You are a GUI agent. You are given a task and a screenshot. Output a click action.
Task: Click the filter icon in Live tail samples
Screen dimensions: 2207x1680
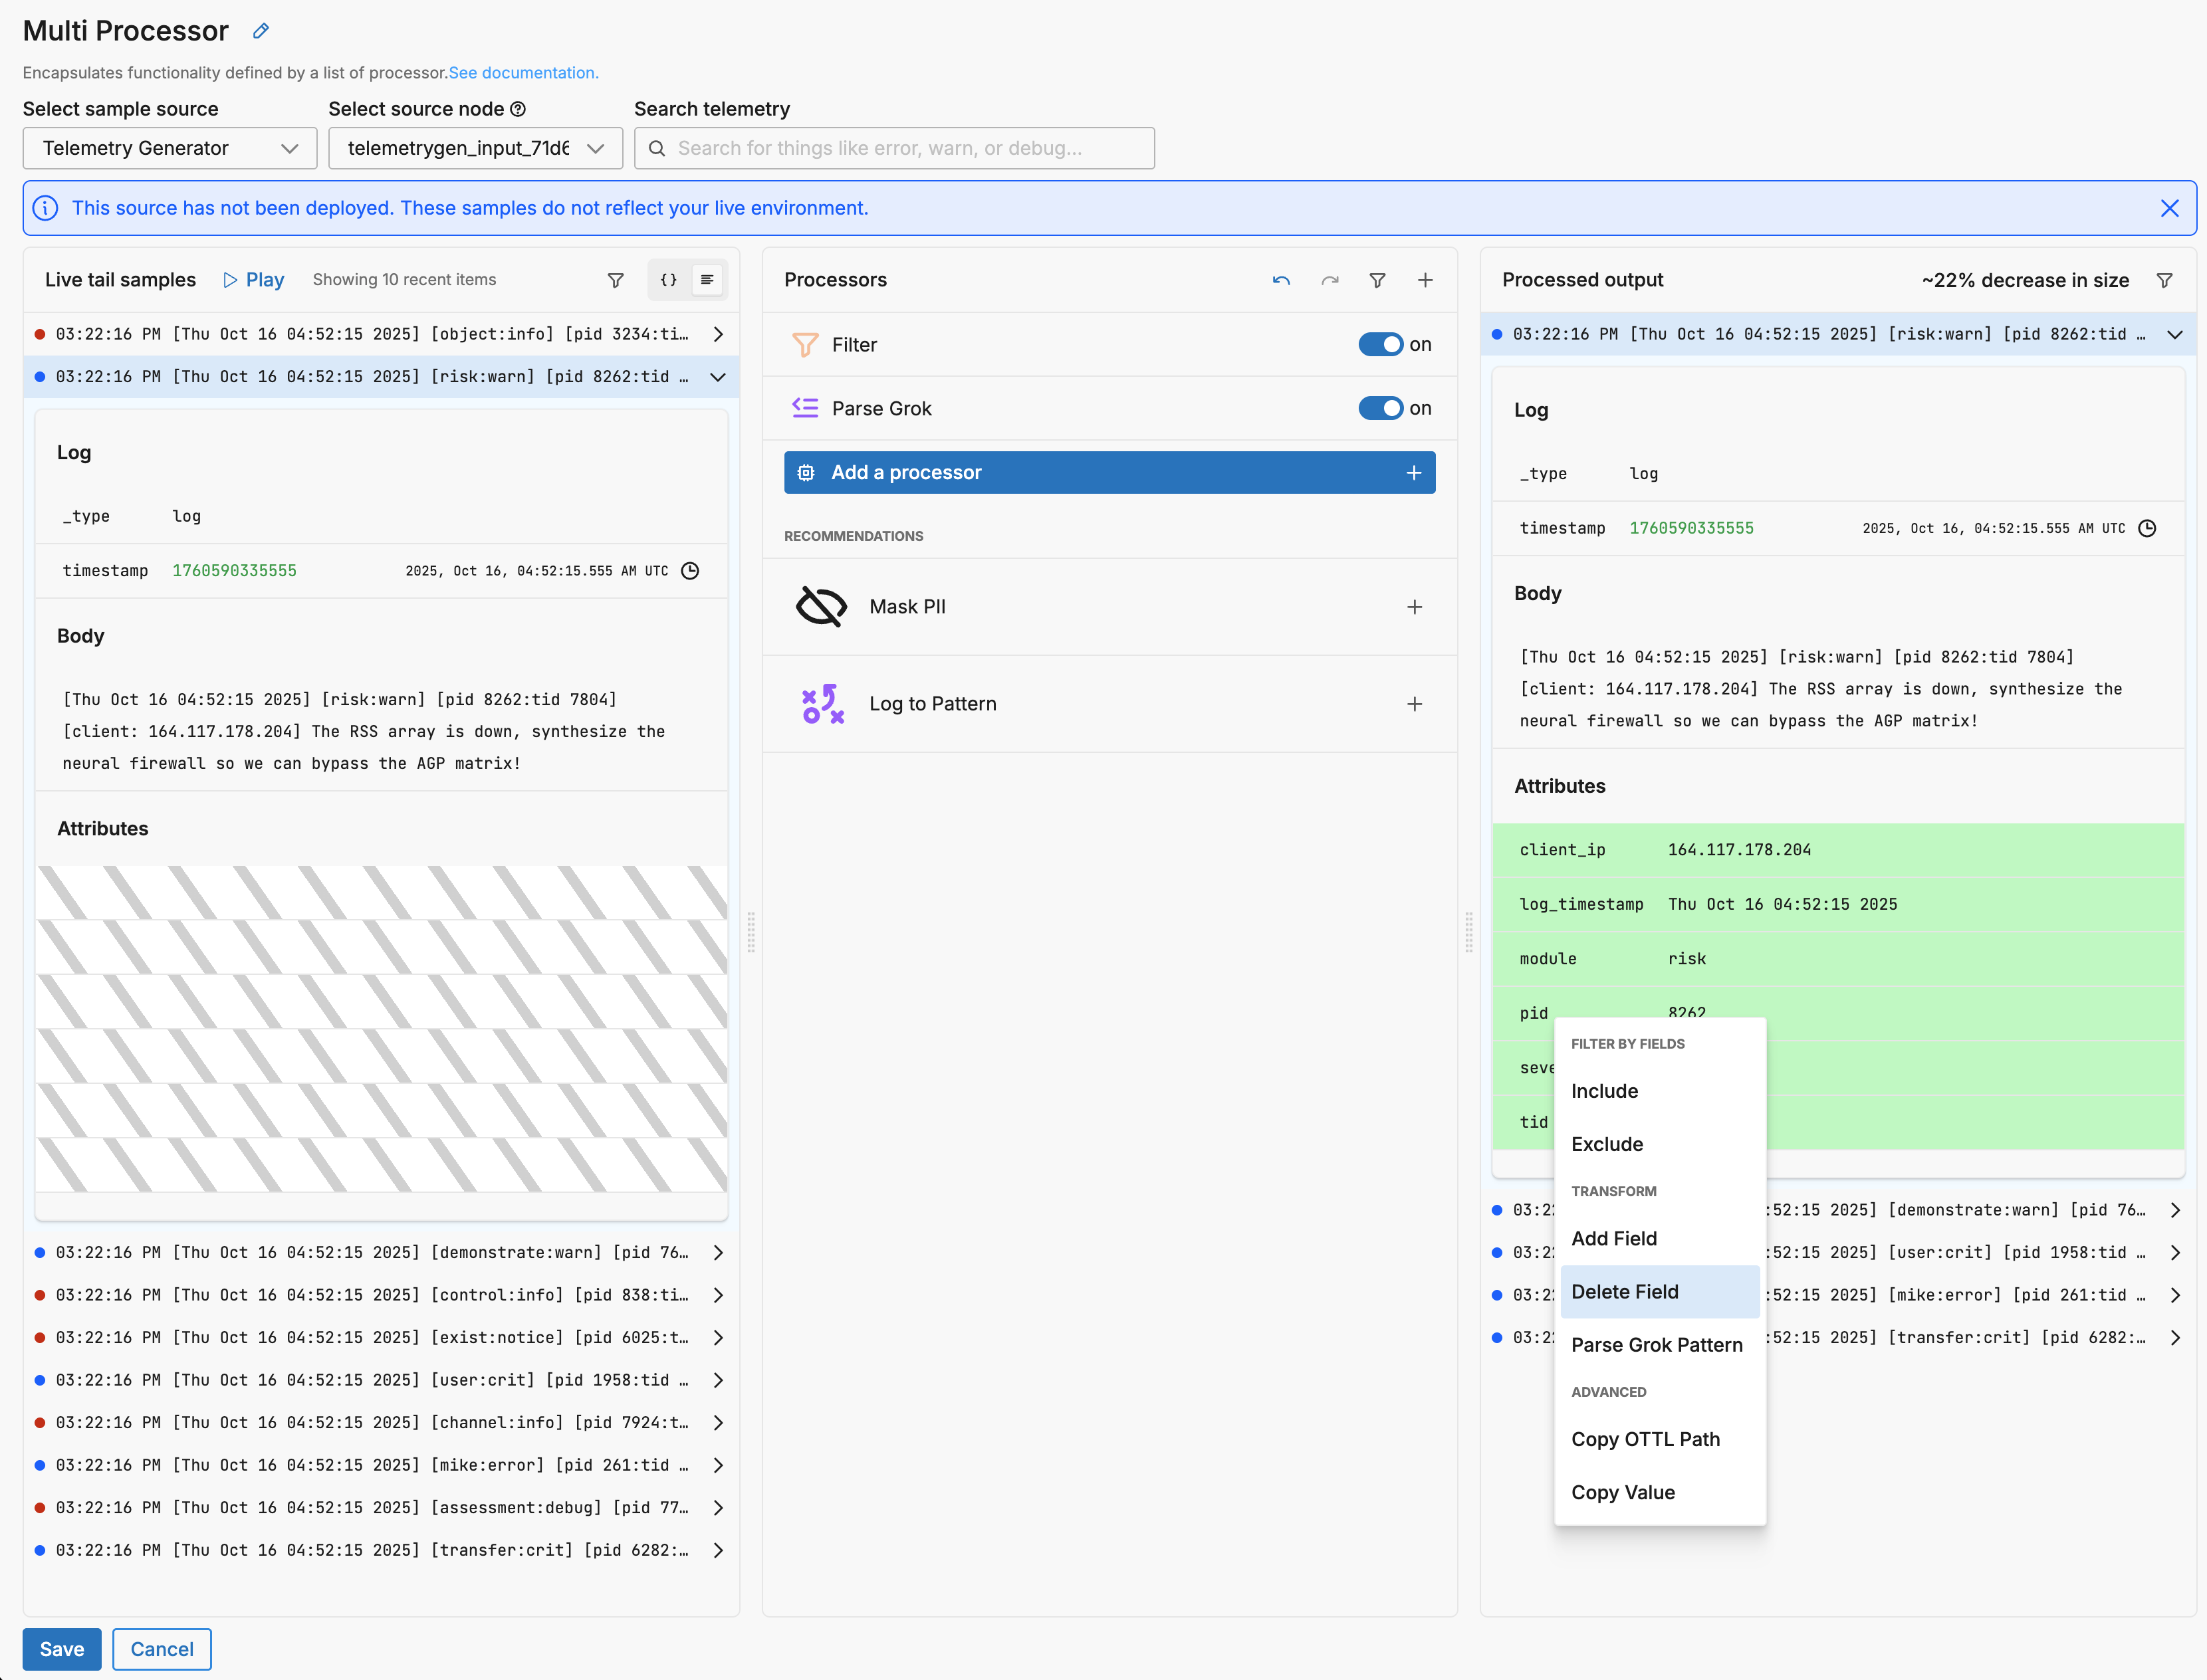(x=616, y=280)
